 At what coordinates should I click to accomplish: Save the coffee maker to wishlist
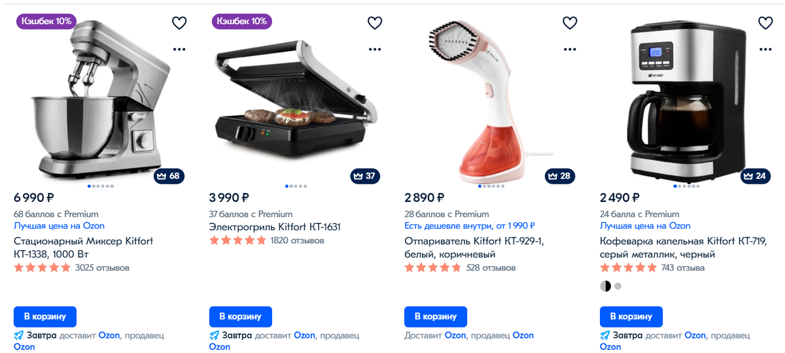pyautogui.click(x=765, y=23)
